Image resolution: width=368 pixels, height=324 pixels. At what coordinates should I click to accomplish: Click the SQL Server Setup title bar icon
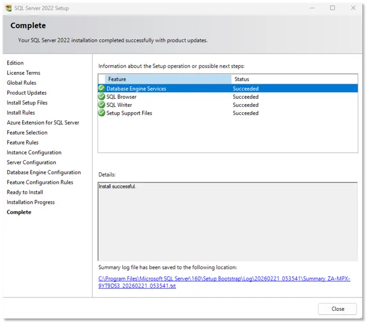pos(8,8)
